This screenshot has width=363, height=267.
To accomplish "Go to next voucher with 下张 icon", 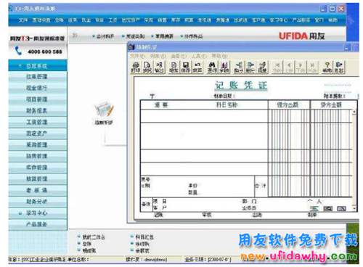I will [x=301, y=67].
